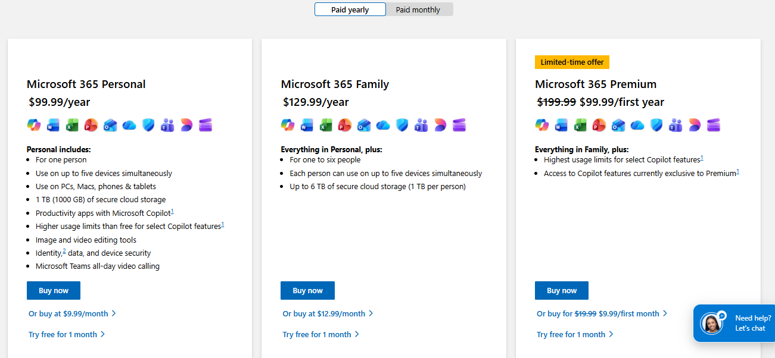This screenshot has width=775, height=358.
Task: Click Defender shield icon under Microsoft 365 Family
Action: pyautogui.click(x=402, y=125)
